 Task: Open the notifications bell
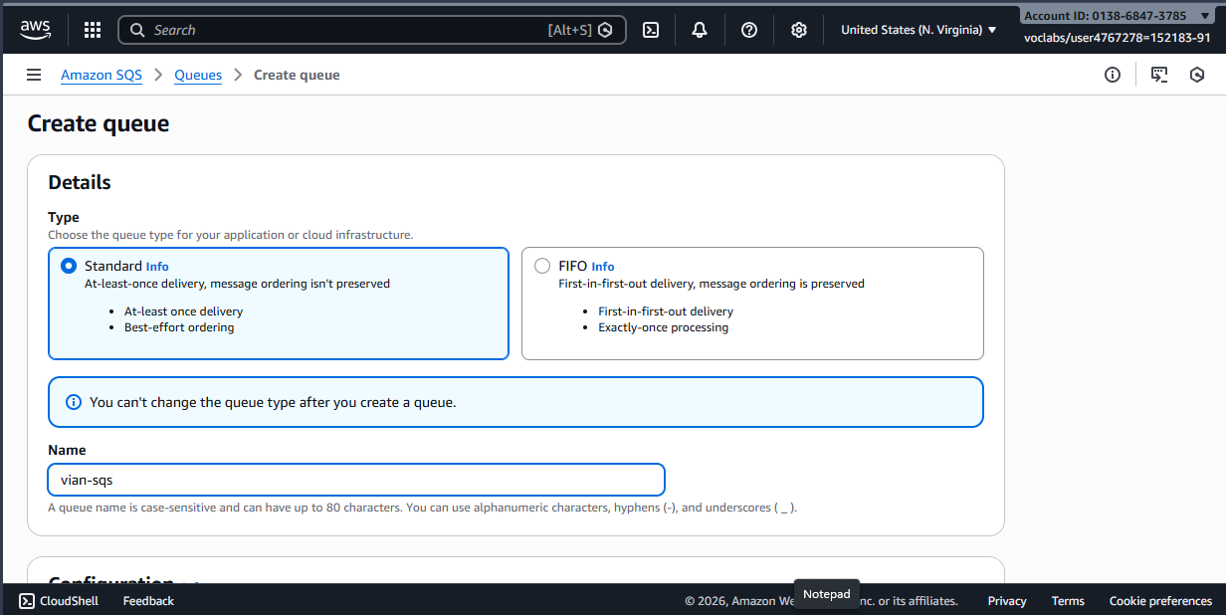tap(700, 30)
